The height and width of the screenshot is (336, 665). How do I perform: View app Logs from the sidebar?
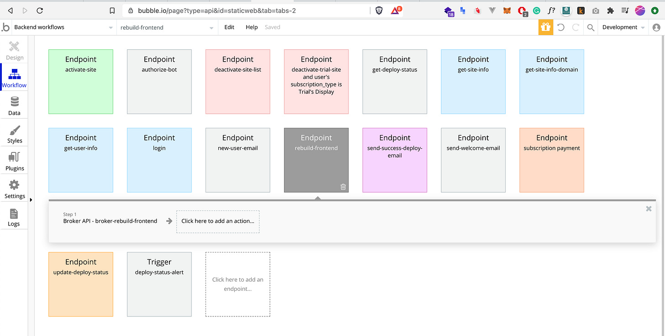[14, 216]
